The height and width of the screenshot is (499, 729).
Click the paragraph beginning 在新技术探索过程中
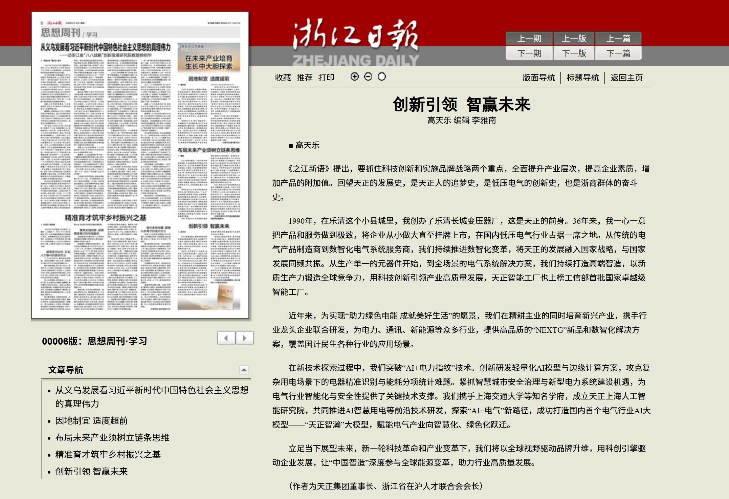coord(461,396)
